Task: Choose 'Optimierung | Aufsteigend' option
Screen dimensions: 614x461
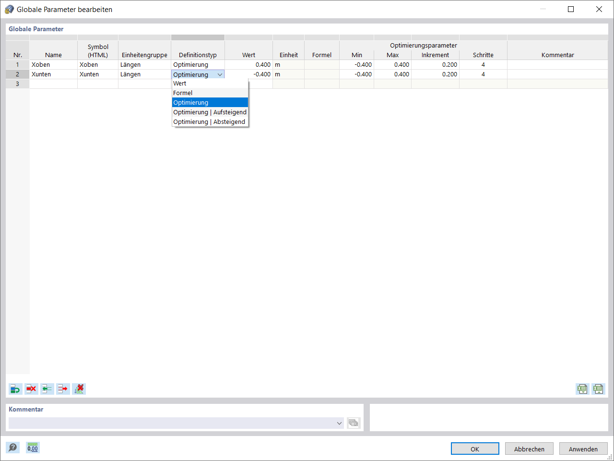Action: (210, 112)
